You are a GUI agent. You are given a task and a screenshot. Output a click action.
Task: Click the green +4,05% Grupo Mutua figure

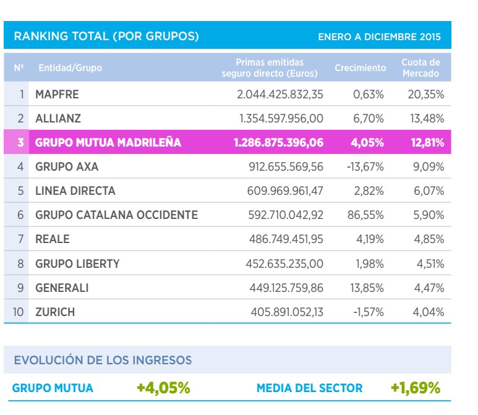tap(163, 388)
